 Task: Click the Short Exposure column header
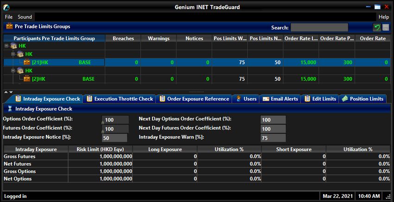pyautogui.click(x=294, y=149)
